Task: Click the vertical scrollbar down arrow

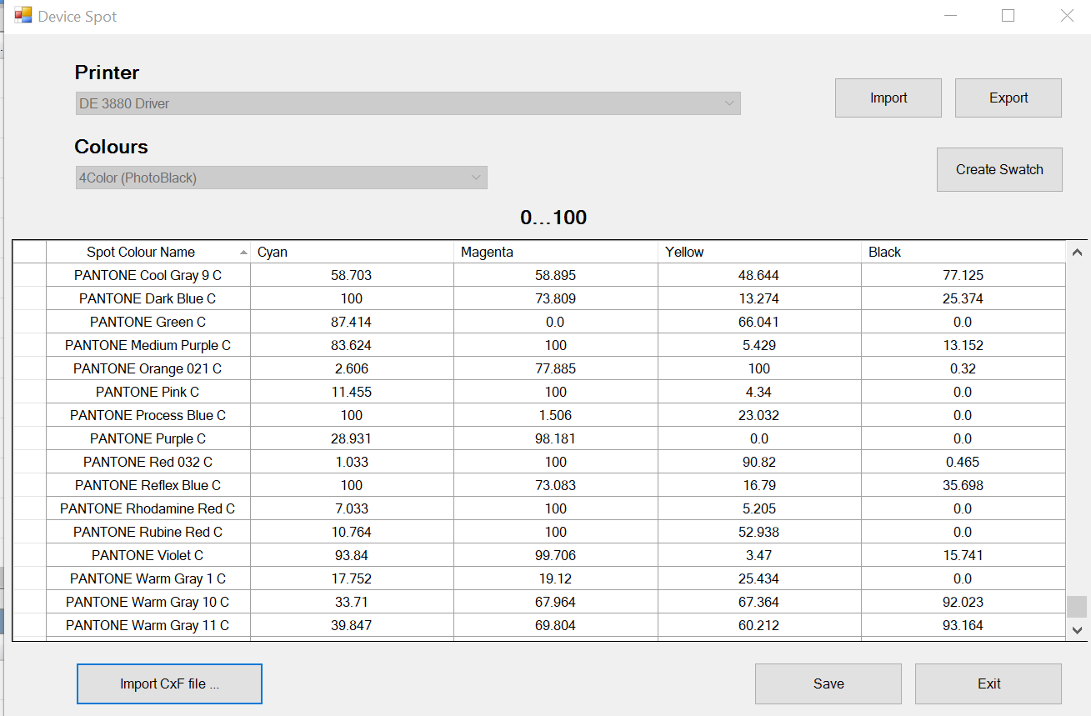Action: pos(1077,631)
